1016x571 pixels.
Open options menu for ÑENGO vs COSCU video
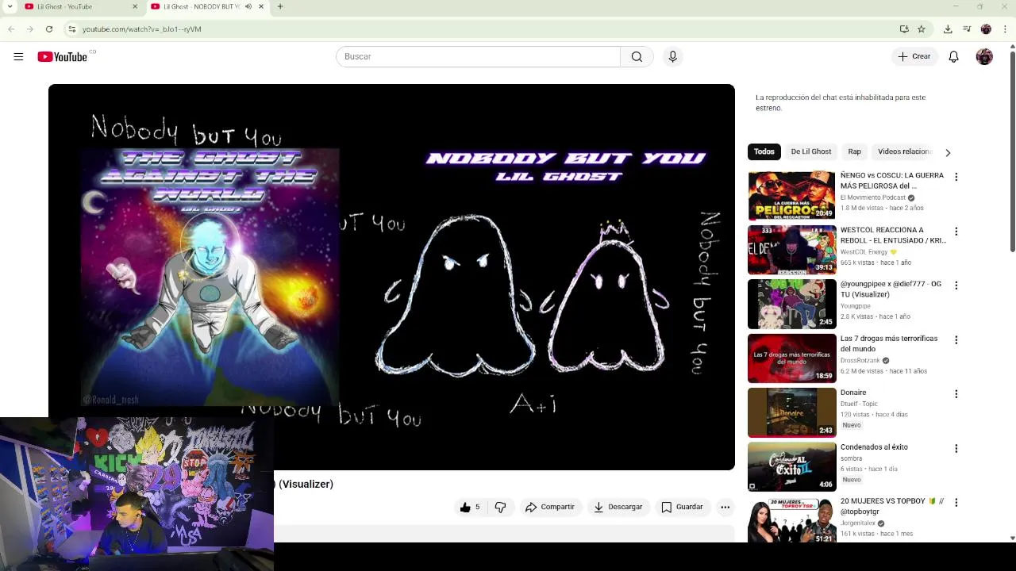click(x=956, y=177)
